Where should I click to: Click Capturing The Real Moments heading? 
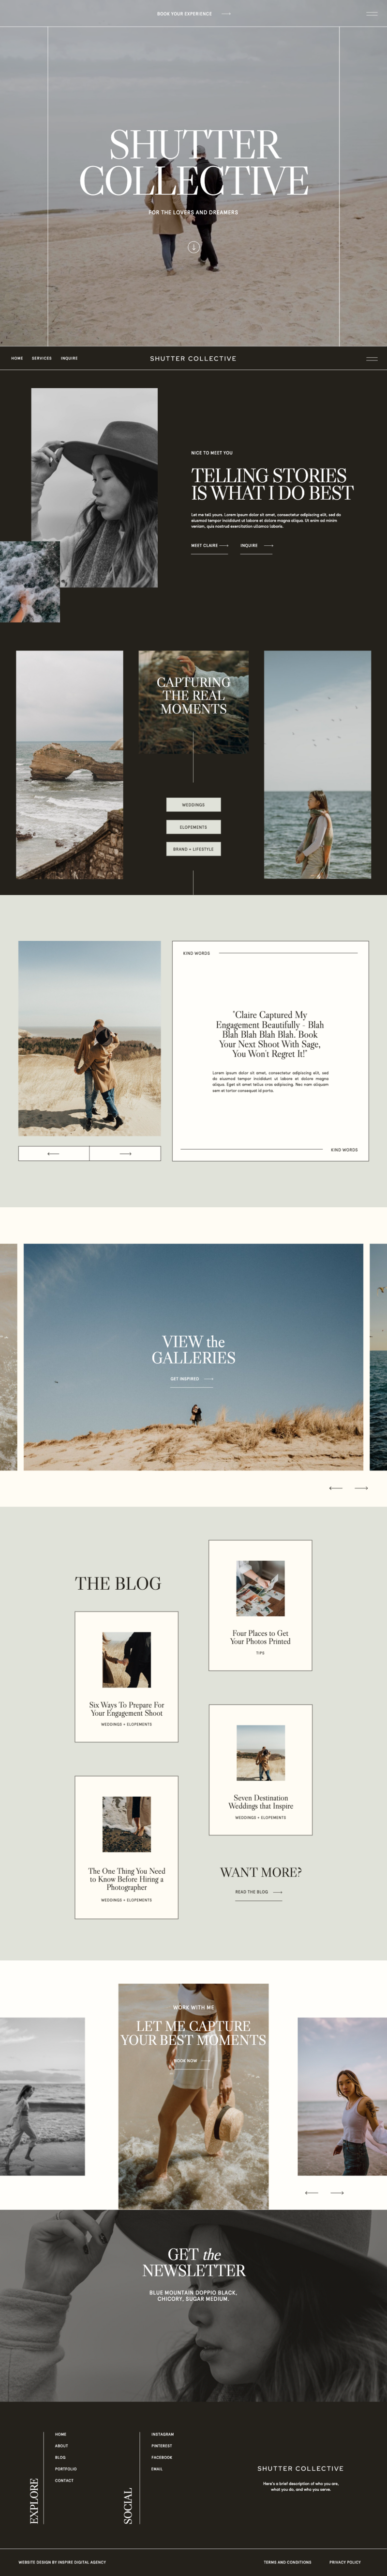193,695
